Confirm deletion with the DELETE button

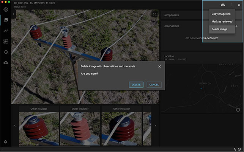click(x=136, y=85)
